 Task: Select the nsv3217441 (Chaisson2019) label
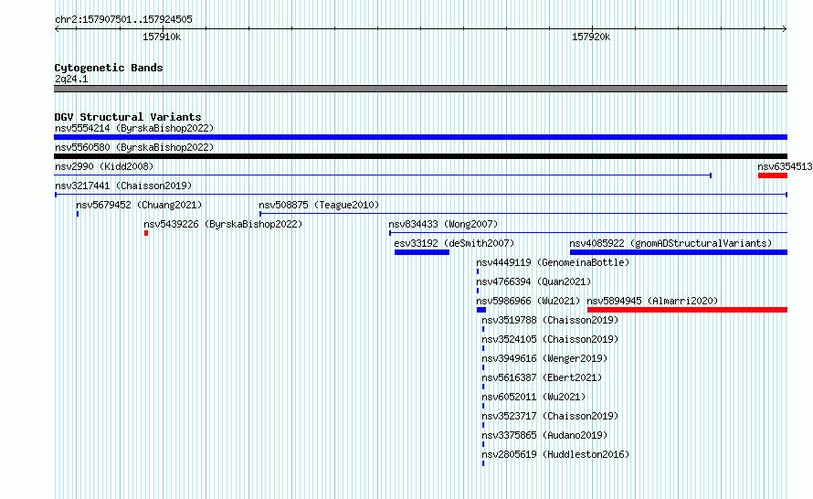pos(123,186)
